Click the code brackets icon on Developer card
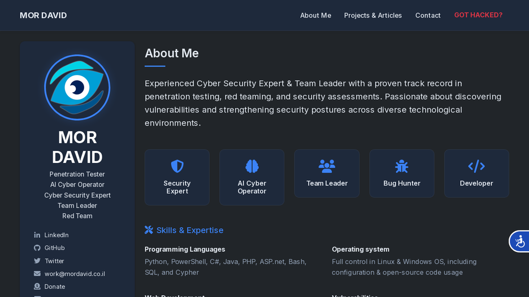Screen dimensions: 529x297 coord(476,166)
